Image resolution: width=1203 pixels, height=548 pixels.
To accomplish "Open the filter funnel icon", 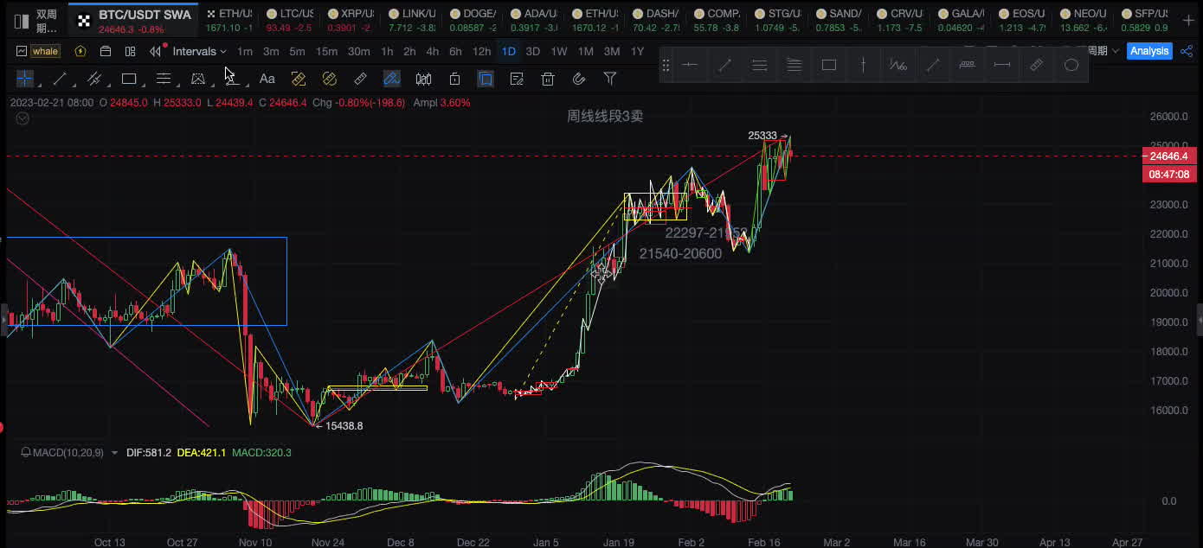I will [x=610, y=79].
